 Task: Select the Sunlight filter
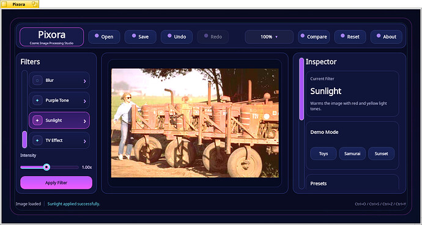tap(59, 120)
